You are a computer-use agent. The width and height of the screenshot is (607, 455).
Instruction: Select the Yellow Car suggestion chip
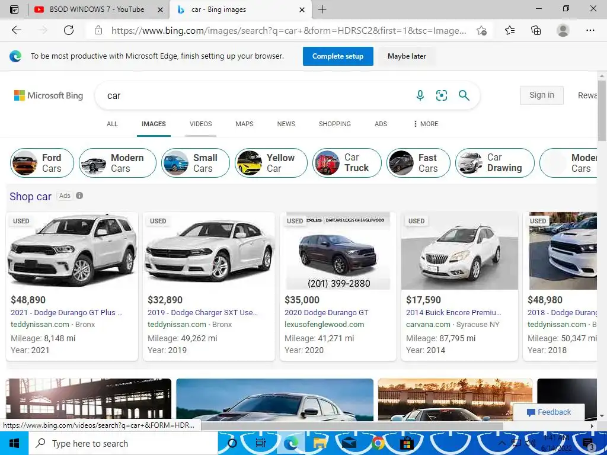tap(271, 163)
